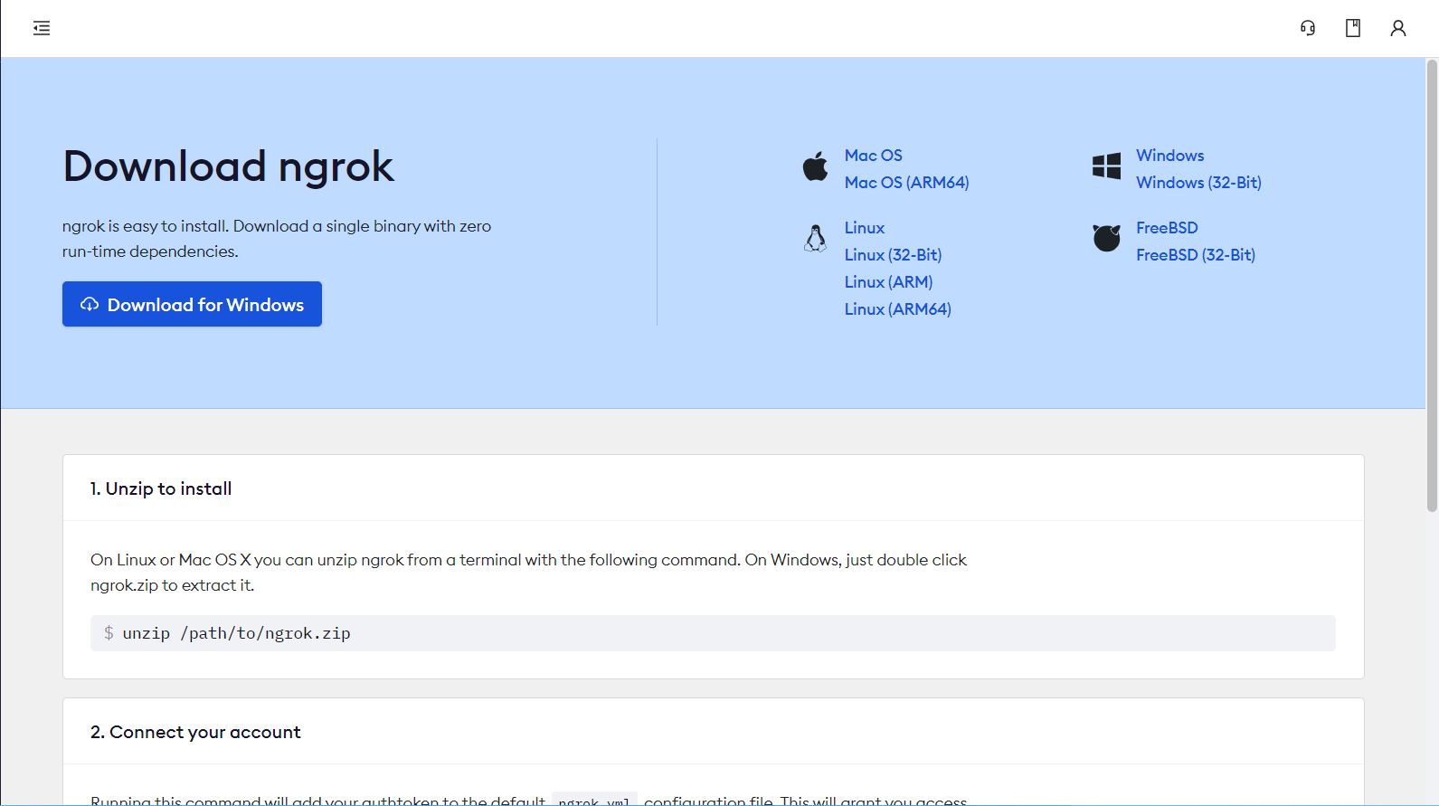The height and width of the screenshot is (806, 1439).
Task: Click the vertical page scrollbar thumb
Action: coord(1432,286)
